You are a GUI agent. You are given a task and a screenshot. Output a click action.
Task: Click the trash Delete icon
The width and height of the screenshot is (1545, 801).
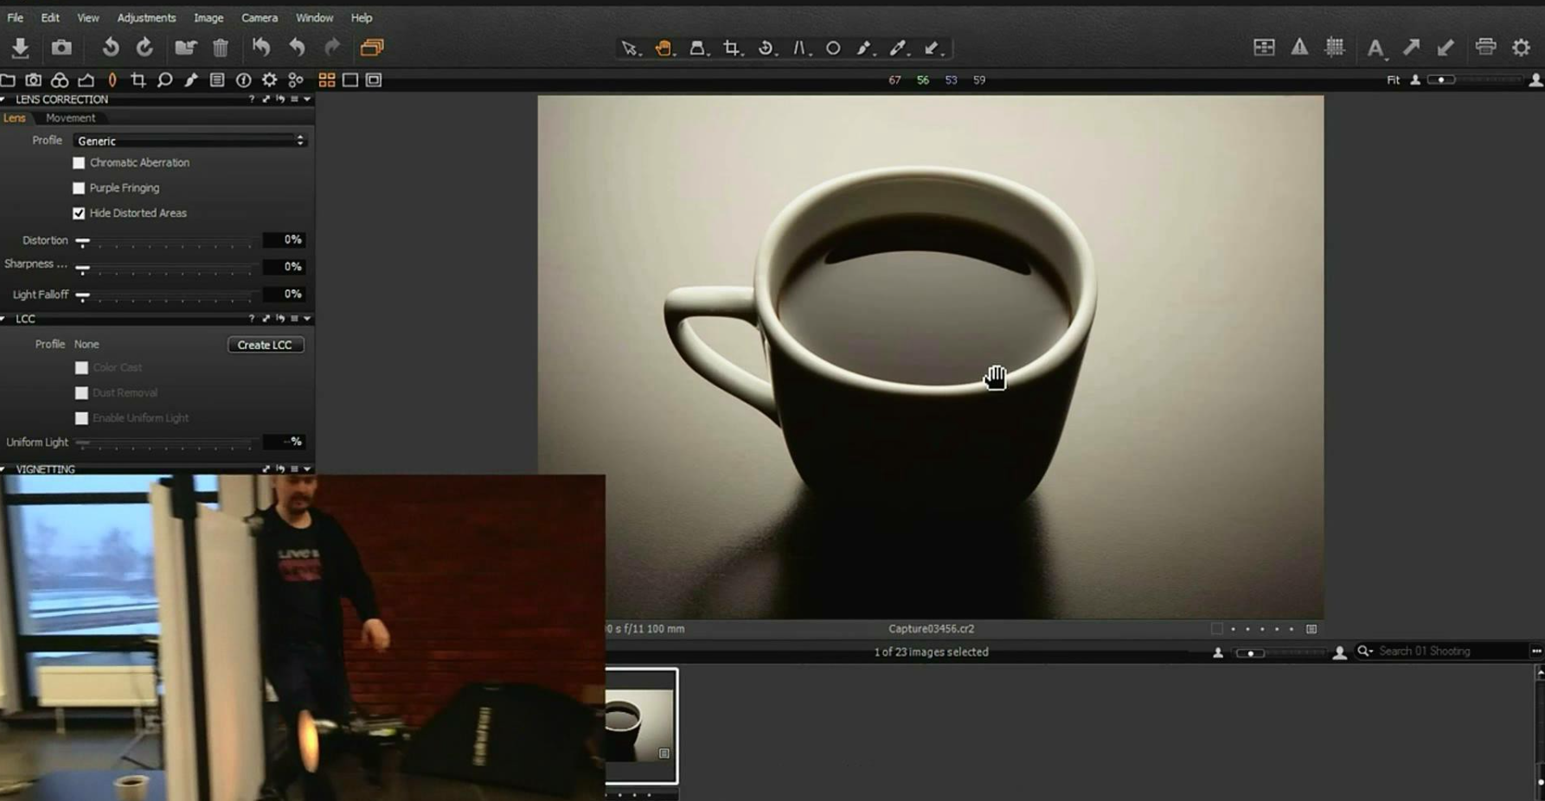221,48
